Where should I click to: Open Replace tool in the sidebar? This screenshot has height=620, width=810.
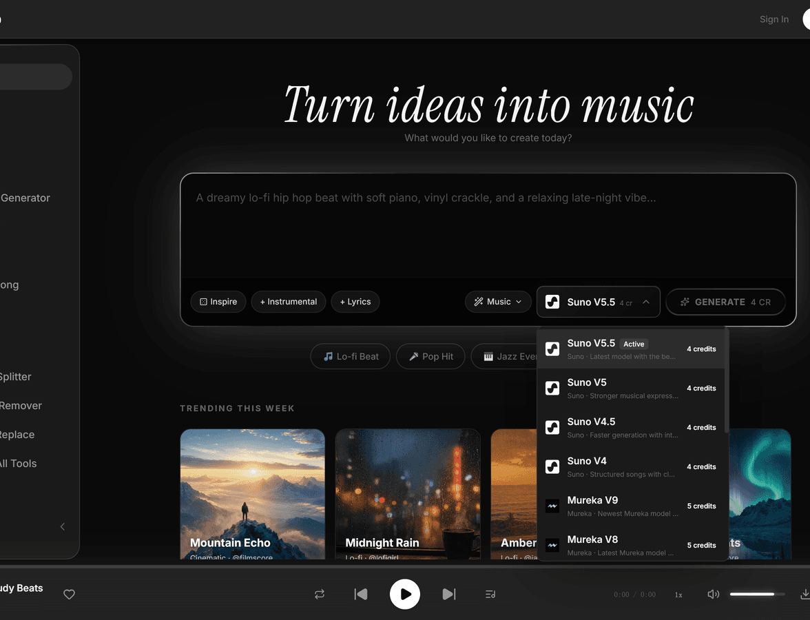[x=17, y=435]
